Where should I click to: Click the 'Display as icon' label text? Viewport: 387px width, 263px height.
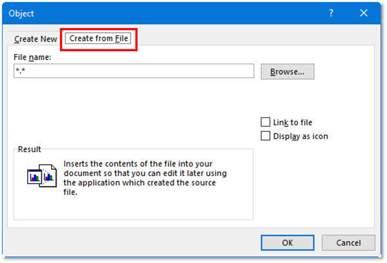[x=300, y=136]
